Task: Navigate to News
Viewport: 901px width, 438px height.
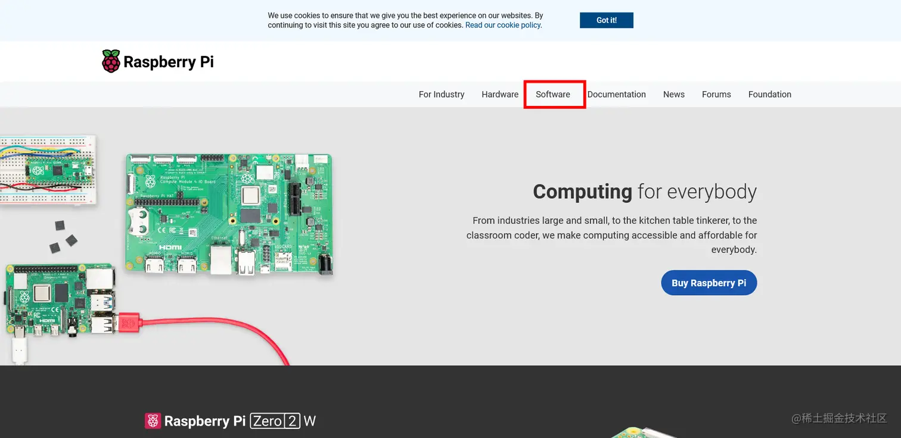Action: point(674,94)
